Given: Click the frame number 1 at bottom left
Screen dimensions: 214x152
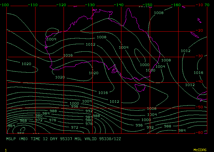Looking at the screenshot, I should (x=6, y=150).
